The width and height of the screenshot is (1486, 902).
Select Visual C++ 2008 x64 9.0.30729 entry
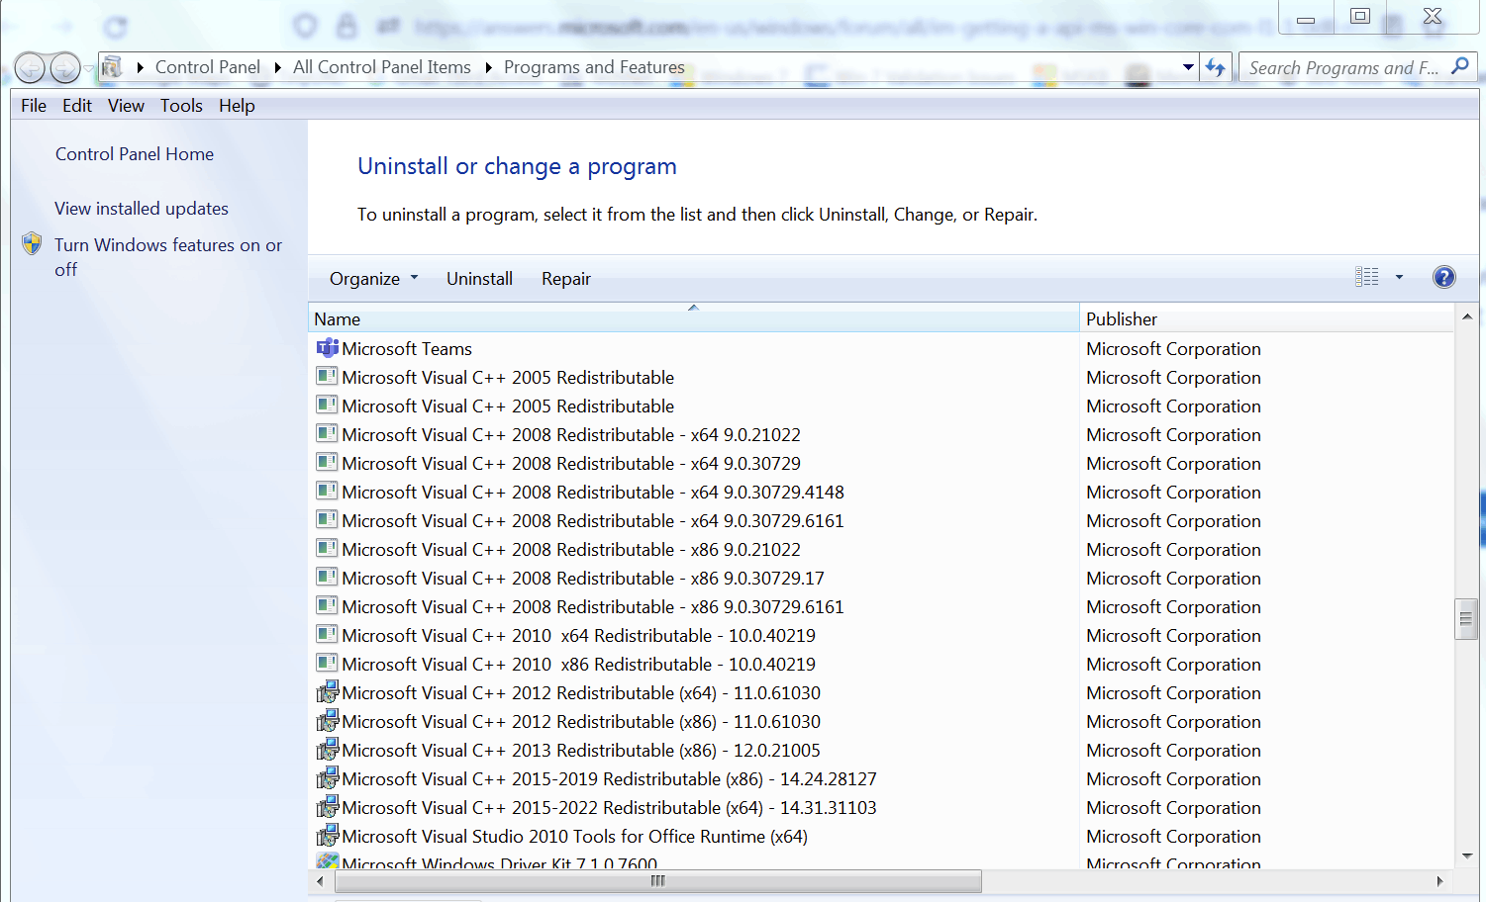click(571, 463)
